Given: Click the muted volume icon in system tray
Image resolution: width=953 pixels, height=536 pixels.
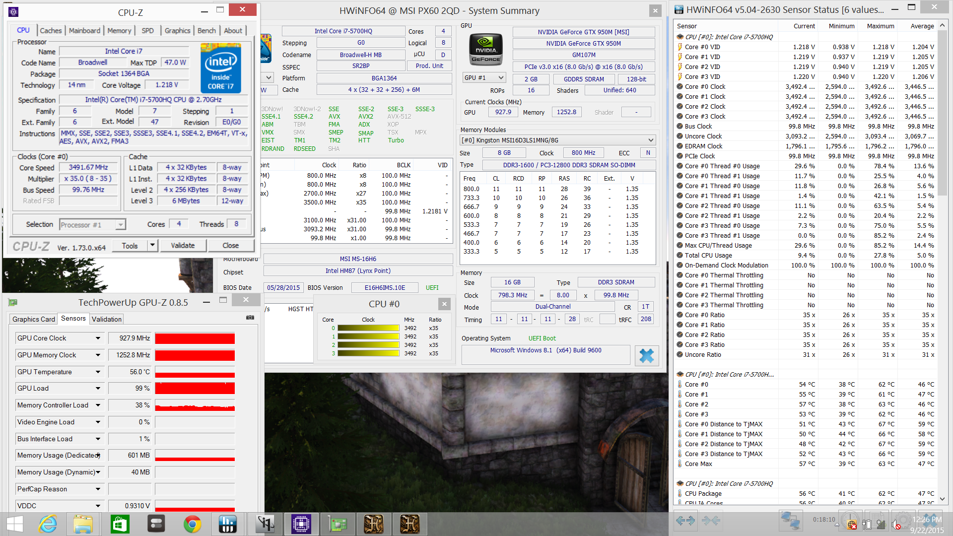Looking at the screenshot, I should pos(896,525).
